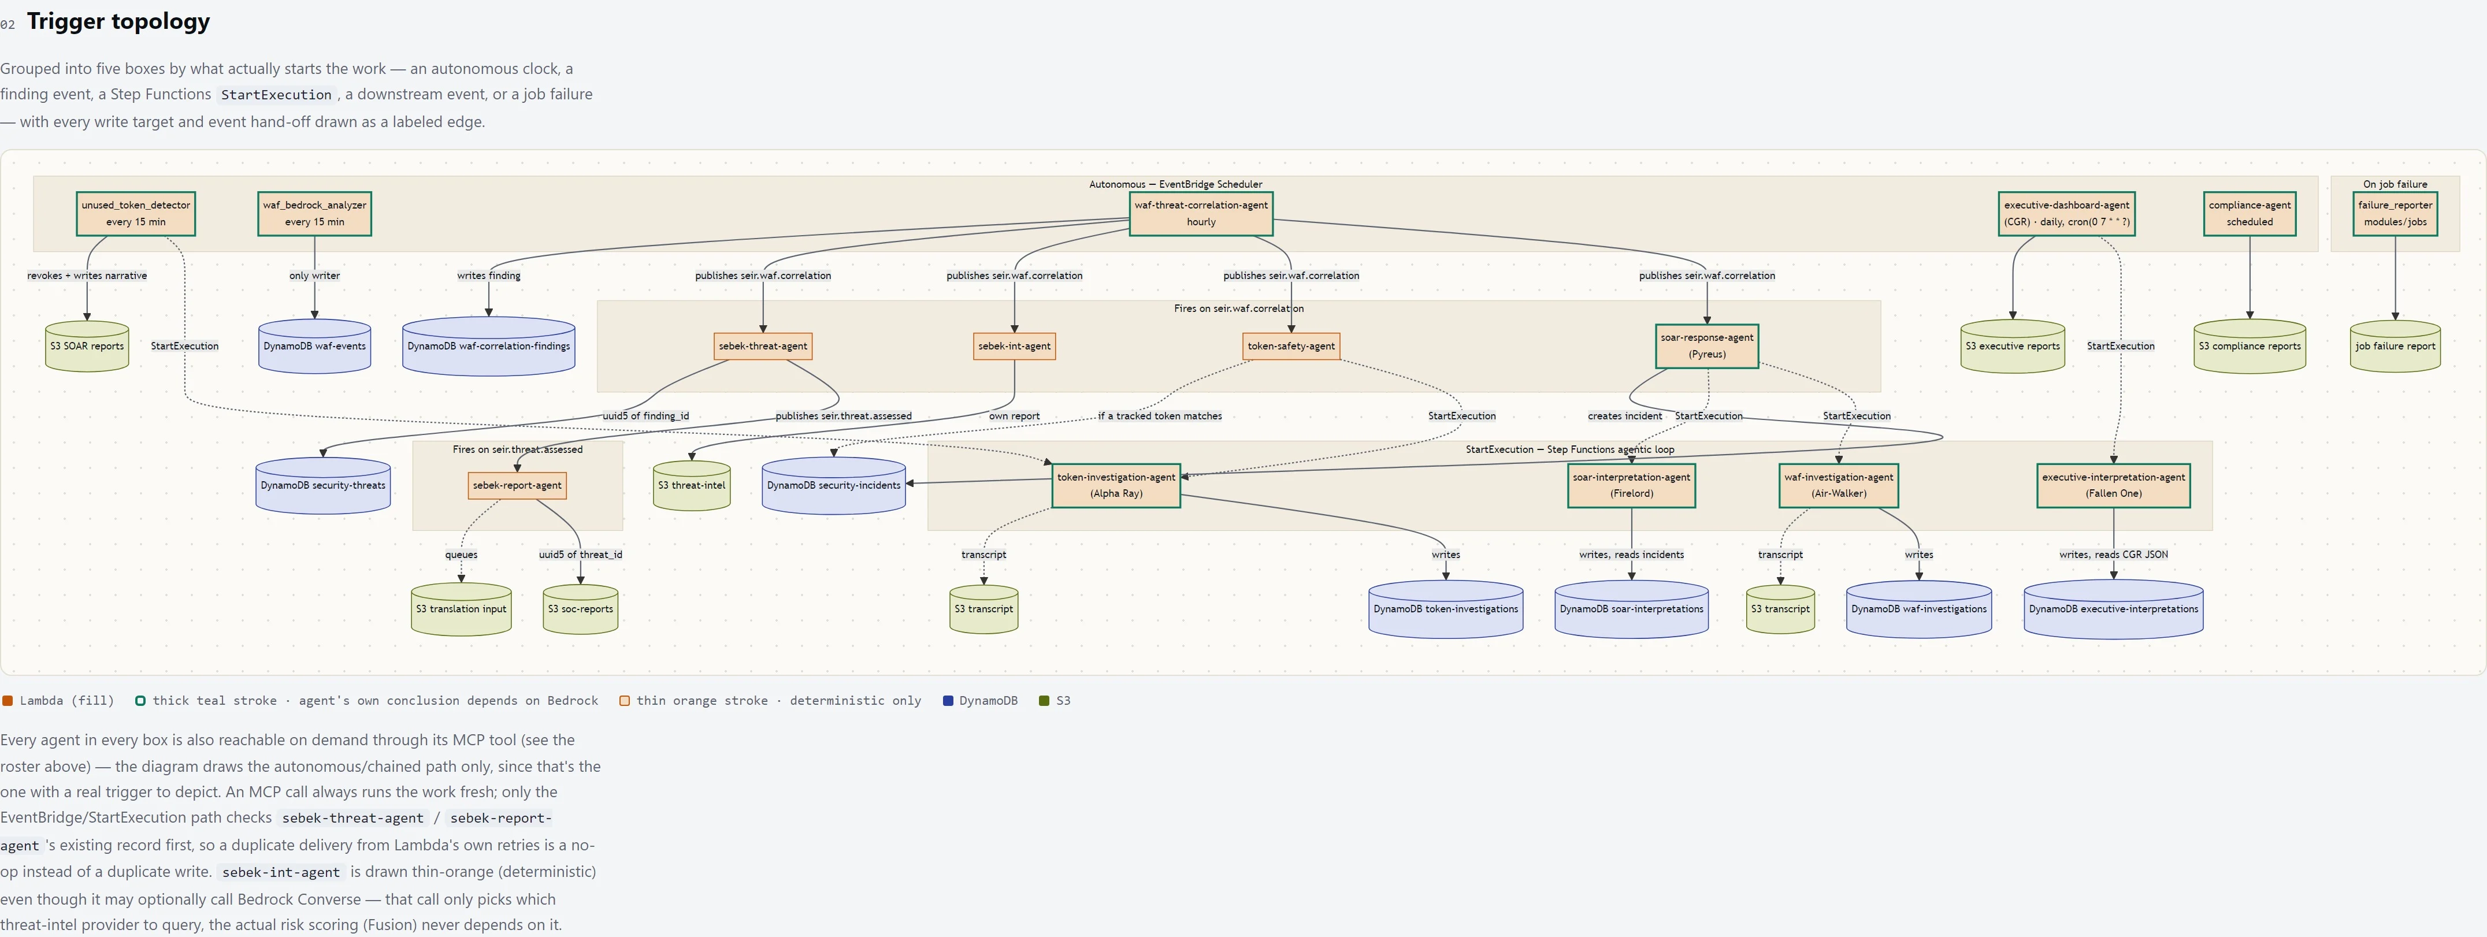The height and width of the screenshot is (937, 2487).
Task: Click the S3 threat-intel cylinder
Action: pos(691,485)
